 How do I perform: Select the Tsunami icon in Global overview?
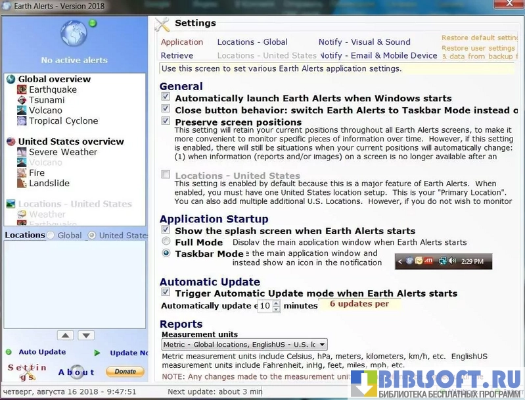pyautogui.click(x=22, y=101)
